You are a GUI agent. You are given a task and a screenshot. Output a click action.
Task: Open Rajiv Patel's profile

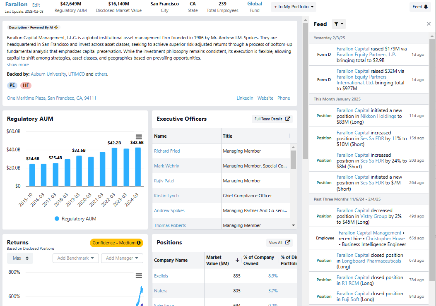tap(164, 181)
